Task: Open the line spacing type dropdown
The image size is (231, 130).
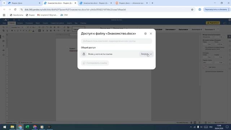Action: (x=208, y=37)
